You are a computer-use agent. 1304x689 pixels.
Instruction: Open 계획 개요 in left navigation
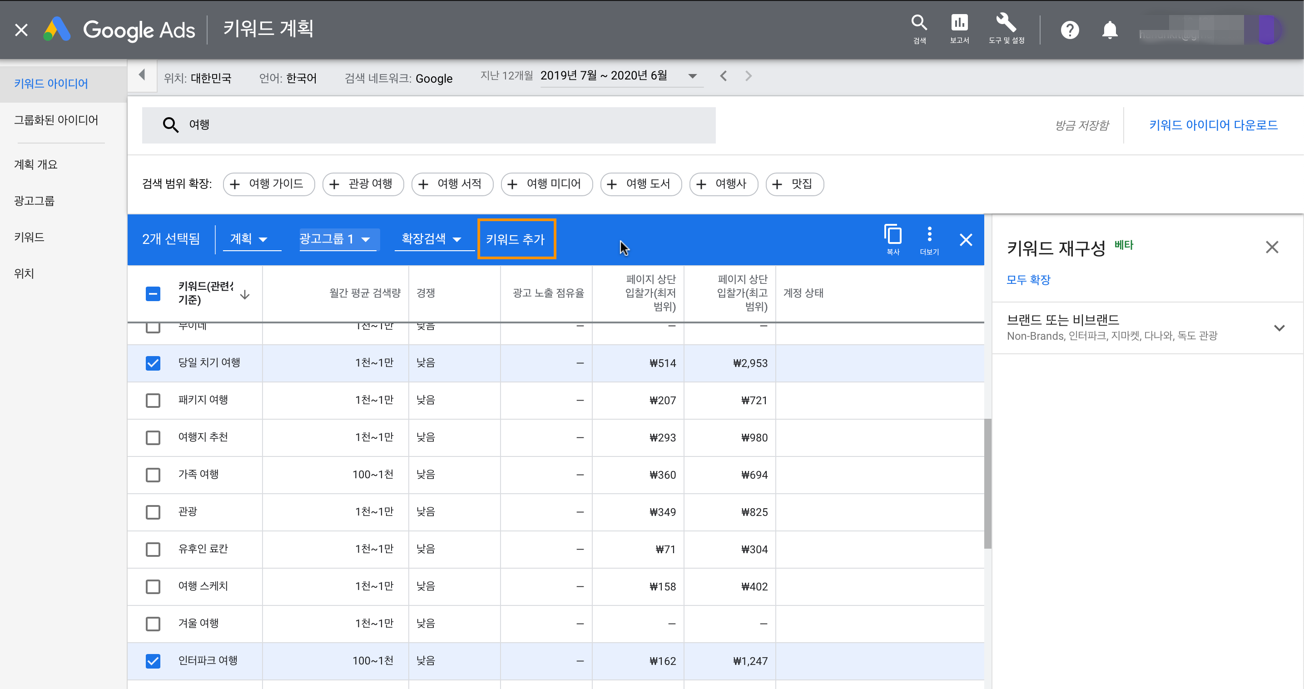(x=36, y=164)
